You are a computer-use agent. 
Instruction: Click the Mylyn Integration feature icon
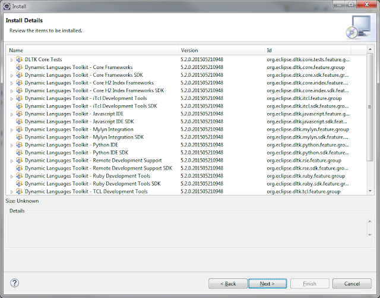pyautogui.click(x=20, y=129)
